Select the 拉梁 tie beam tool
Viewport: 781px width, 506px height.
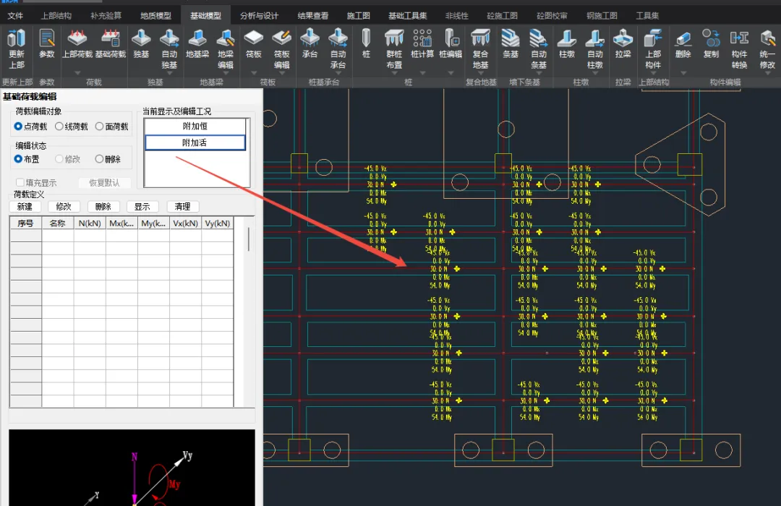tap(623, 44)
